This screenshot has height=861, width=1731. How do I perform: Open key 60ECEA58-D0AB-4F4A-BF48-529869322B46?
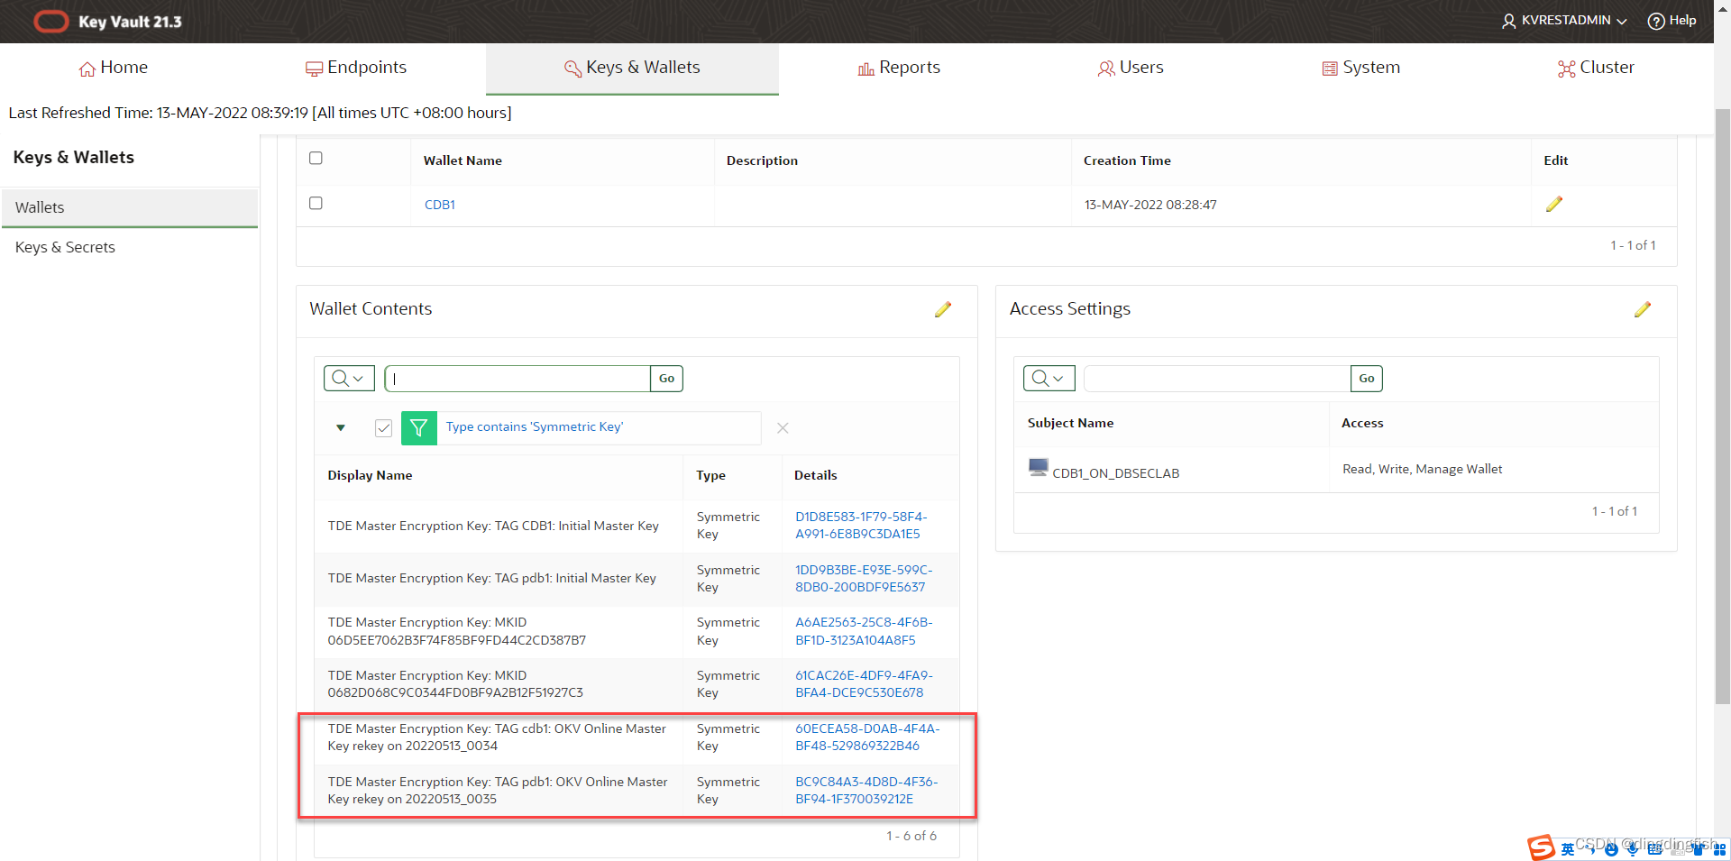866,737
